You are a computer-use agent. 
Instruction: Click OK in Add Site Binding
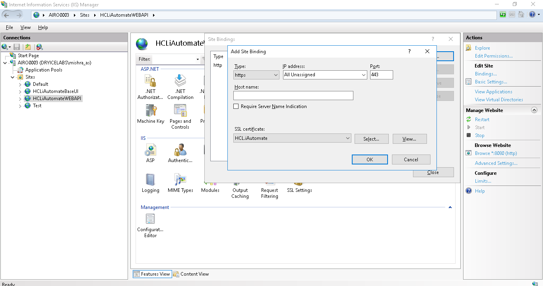click(370, 160)
